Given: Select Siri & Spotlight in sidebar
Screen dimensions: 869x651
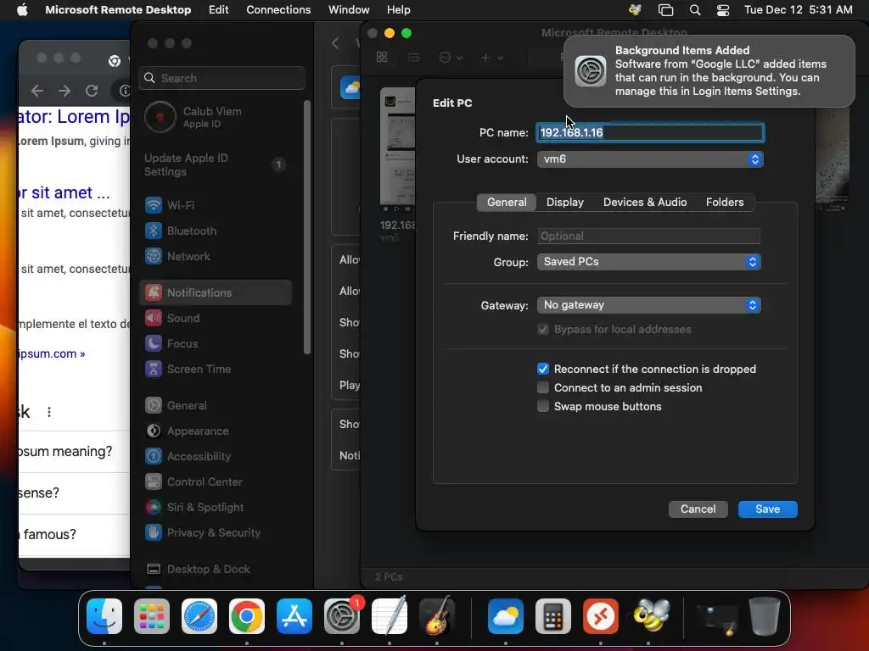Looking at the screenshot, I should click(x=216, y=508).
